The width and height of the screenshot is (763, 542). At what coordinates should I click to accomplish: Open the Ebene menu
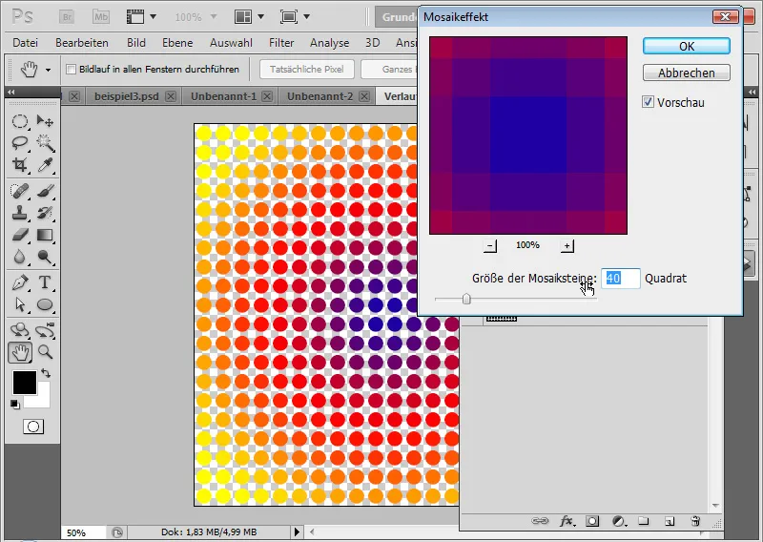pos(177,43)
